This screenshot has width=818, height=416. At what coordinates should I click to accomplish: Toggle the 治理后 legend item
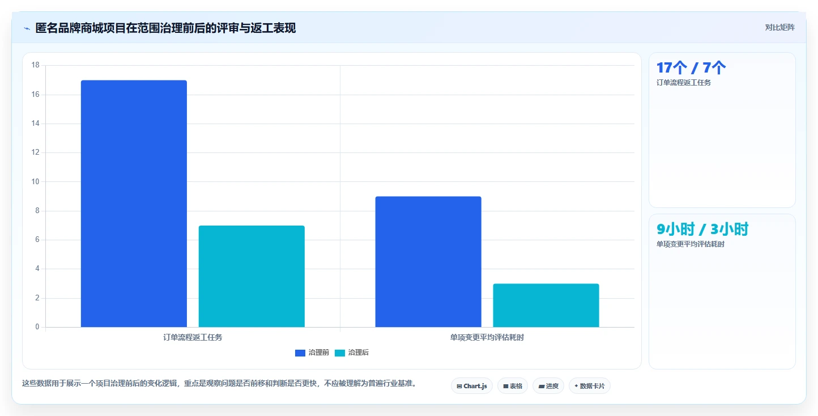tap(352, 353)
